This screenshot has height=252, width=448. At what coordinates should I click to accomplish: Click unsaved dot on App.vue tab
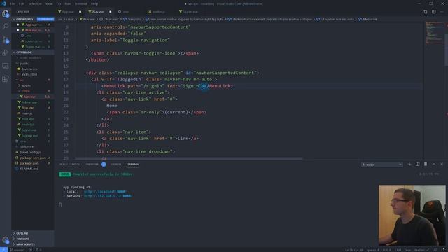(80, 12)
